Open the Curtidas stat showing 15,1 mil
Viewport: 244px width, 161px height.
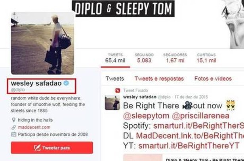[x=206, y=58]
